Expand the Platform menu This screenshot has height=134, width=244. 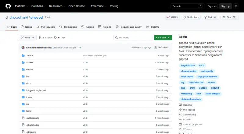pyautogui.click(x=21, y=6)
